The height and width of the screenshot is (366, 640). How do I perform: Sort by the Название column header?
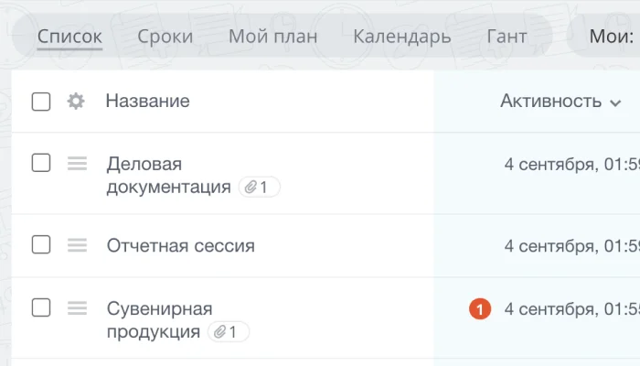pos(147,102)
